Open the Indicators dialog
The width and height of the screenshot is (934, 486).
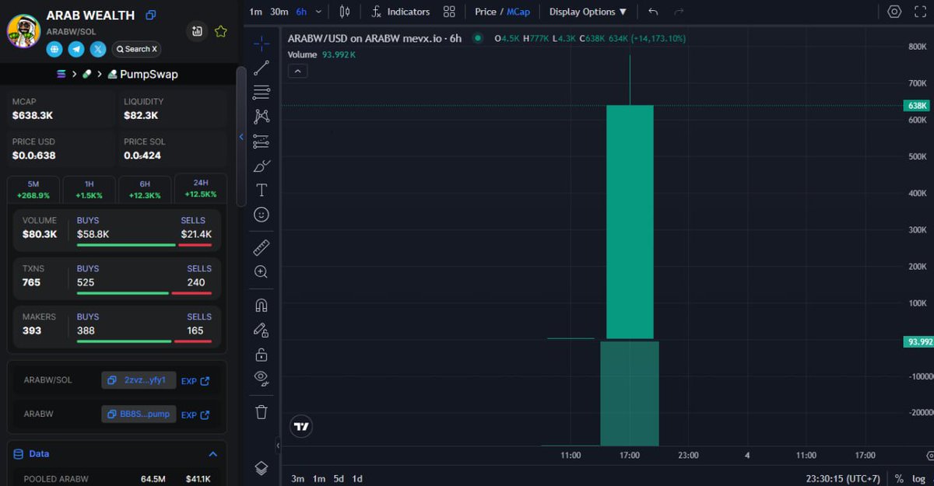pyautogui.click(x=401, y=12)
